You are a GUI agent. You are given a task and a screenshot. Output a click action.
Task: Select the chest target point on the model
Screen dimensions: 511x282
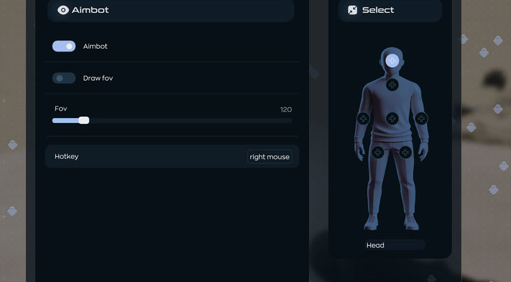click(392, 85)
